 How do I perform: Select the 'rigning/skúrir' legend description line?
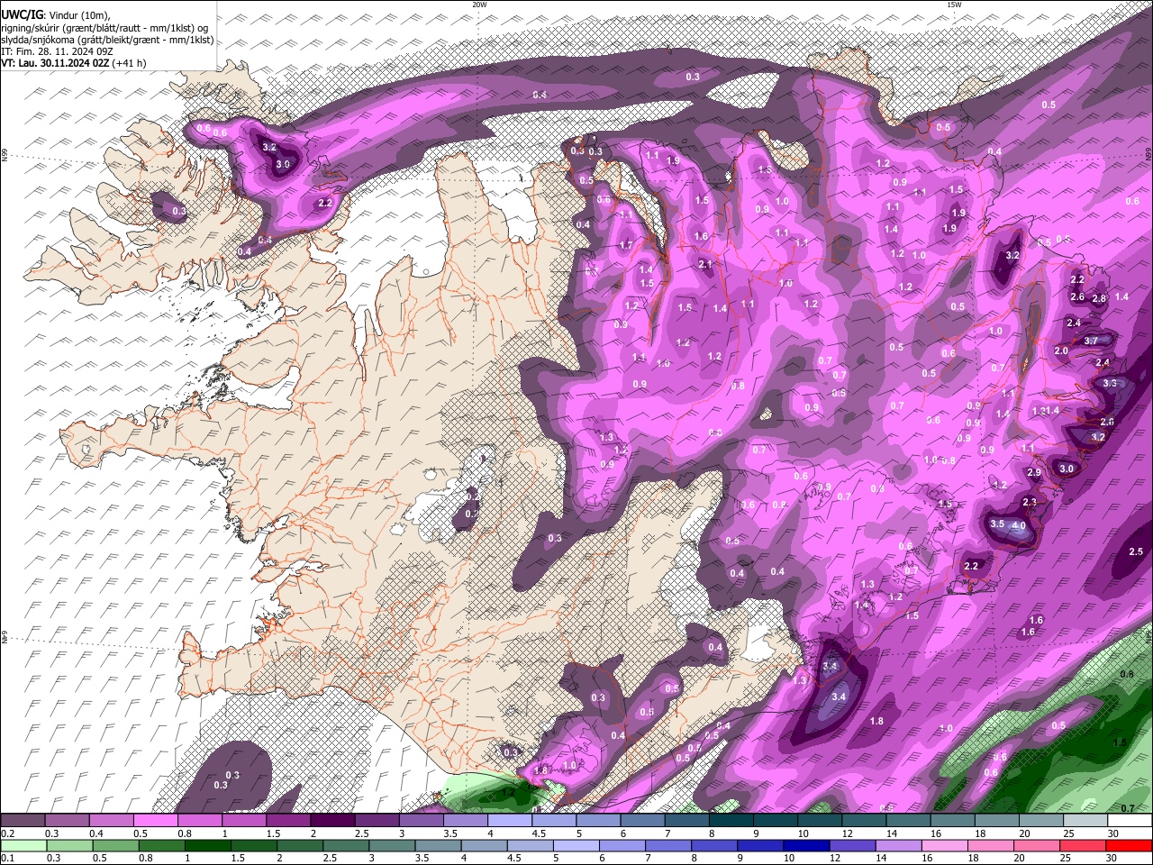point(104,28)
